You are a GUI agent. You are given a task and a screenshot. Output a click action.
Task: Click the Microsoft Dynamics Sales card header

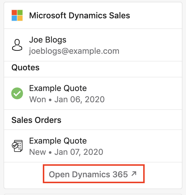tap(93, 15)
